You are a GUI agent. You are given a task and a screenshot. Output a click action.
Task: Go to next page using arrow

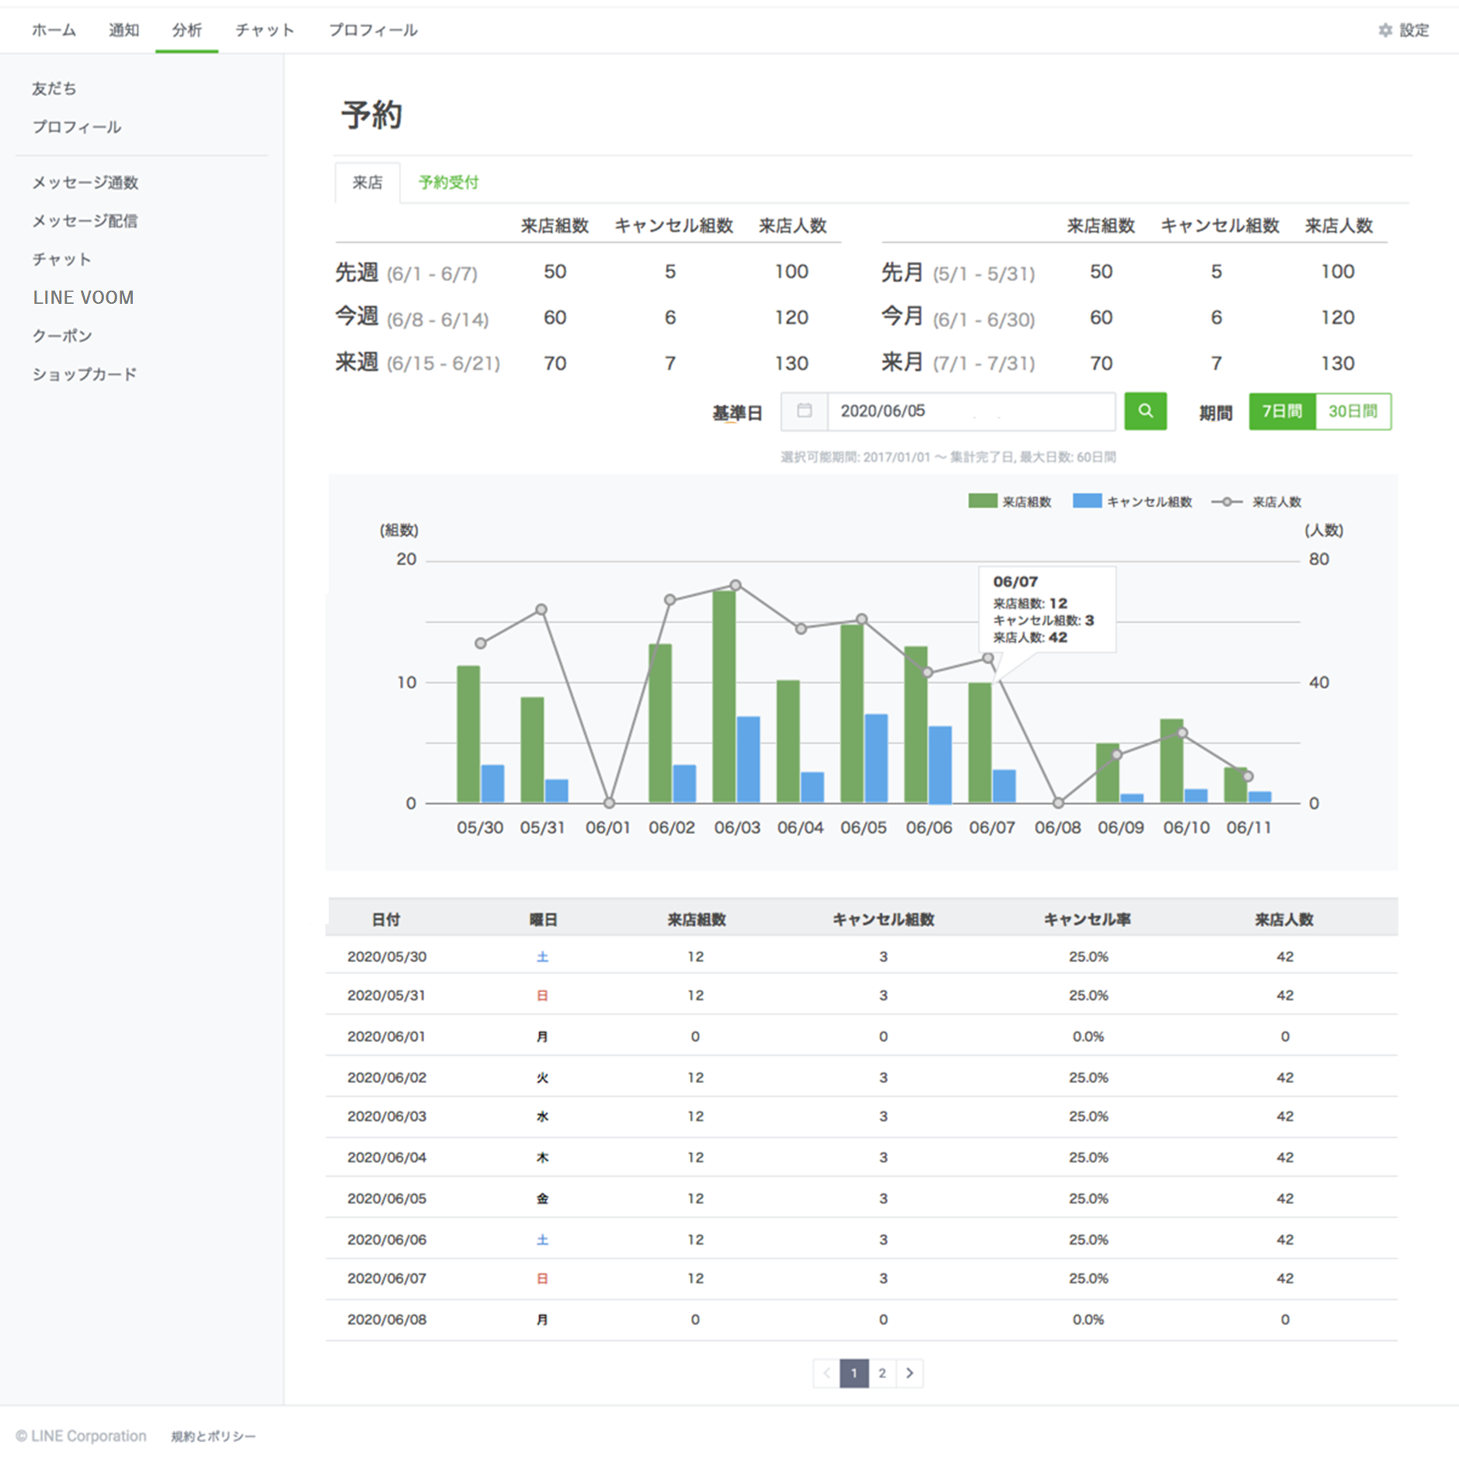909,1373
